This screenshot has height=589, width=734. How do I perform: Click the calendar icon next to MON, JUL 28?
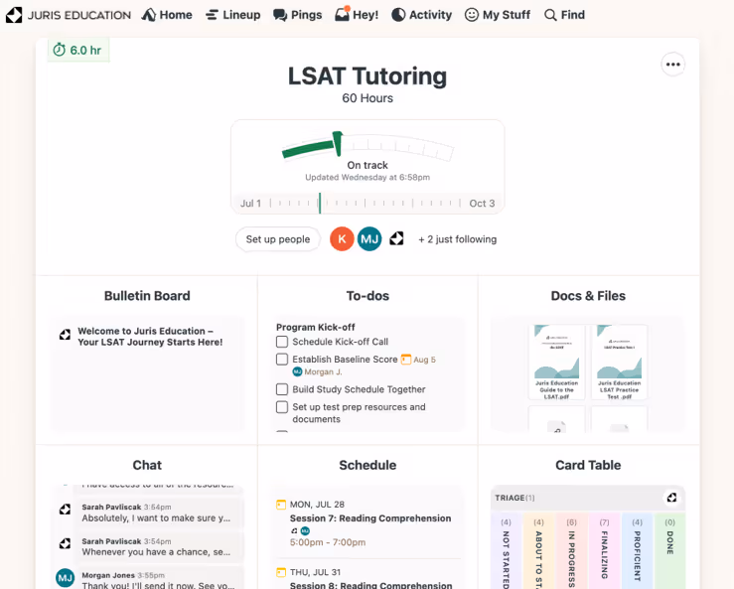281,505
